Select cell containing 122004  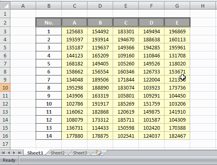[151, 79]
